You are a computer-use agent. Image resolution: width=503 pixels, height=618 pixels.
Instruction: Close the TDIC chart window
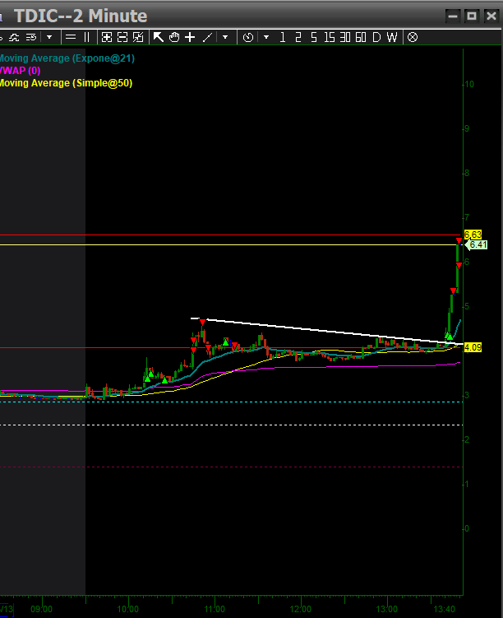(x=491, y=16)
